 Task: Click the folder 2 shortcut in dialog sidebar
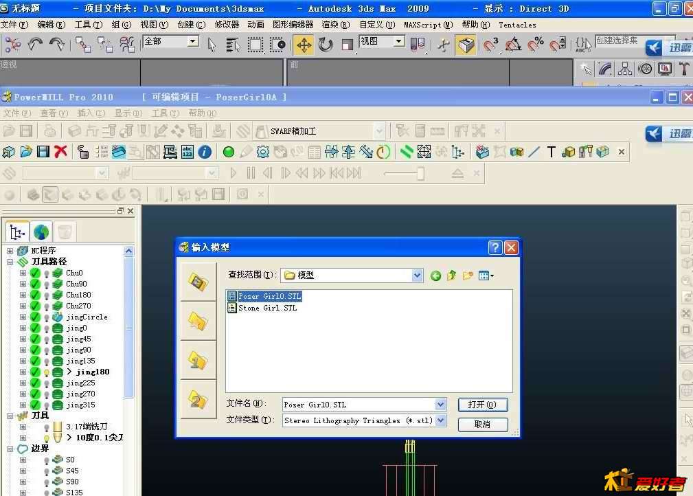(198, 400)
